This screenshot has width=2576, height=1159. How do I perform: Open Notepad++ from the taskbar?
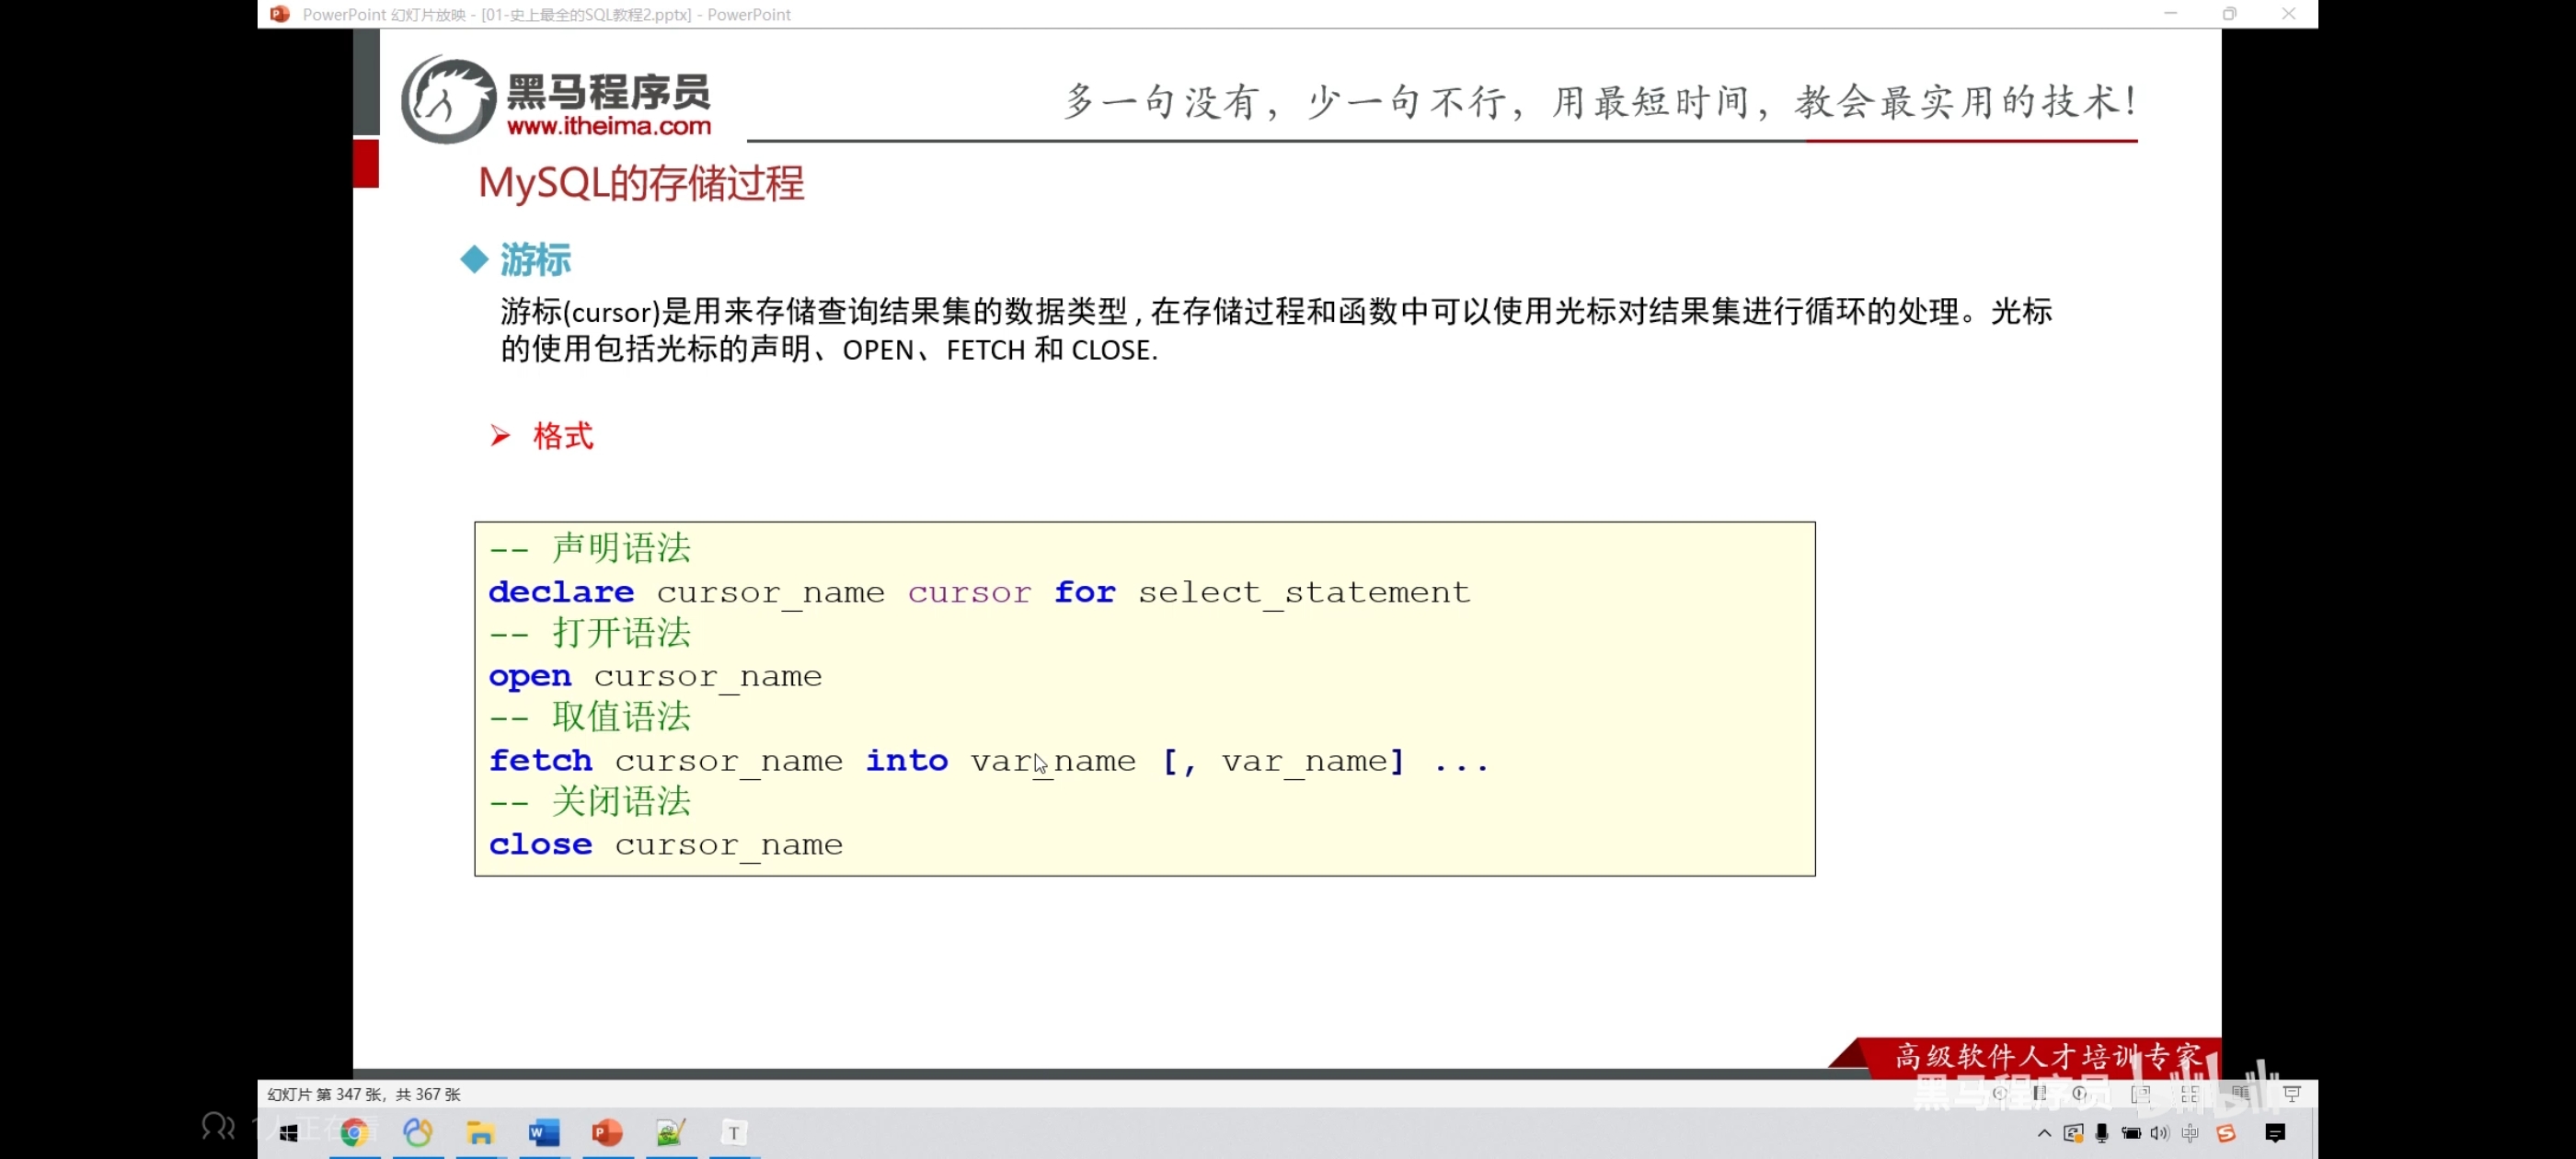pyautogui.click(x=670, y=1132)
